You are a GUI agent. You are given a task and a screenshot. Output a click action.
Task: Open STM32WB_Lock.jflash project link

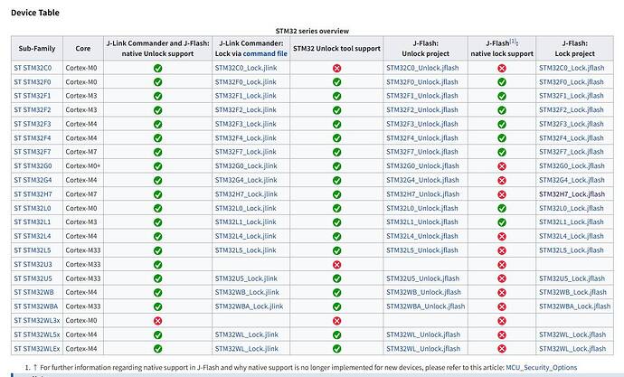pos(572,292)
